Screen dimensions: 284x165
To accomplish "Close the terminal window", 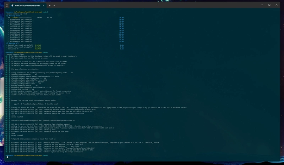I will pos(277,5).
